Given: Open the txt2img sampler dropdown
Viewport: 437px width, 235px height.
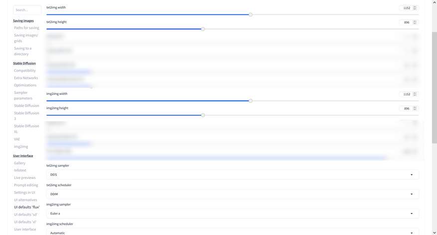Looking at the screenshot, I should pos(232,174).
